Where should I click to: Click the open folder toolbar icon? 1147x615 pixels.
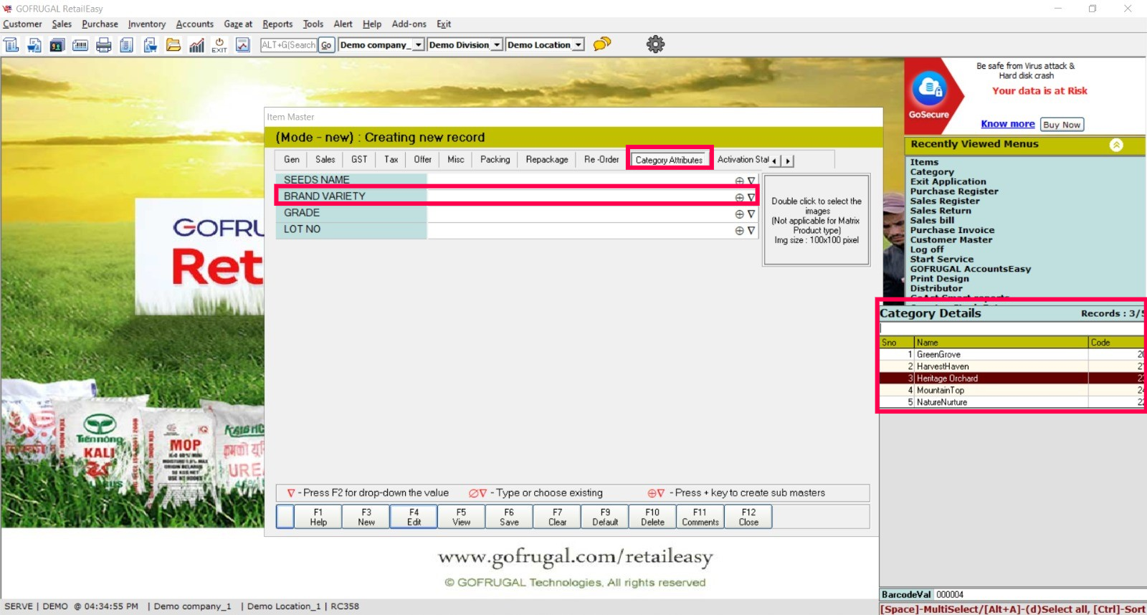173,45
